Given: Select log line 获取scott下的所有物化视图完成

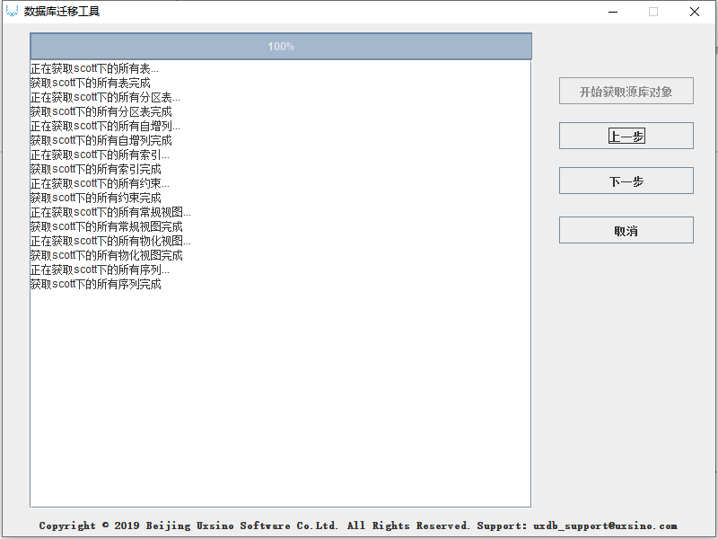Looking at the screenshot, I should [107, 255].
